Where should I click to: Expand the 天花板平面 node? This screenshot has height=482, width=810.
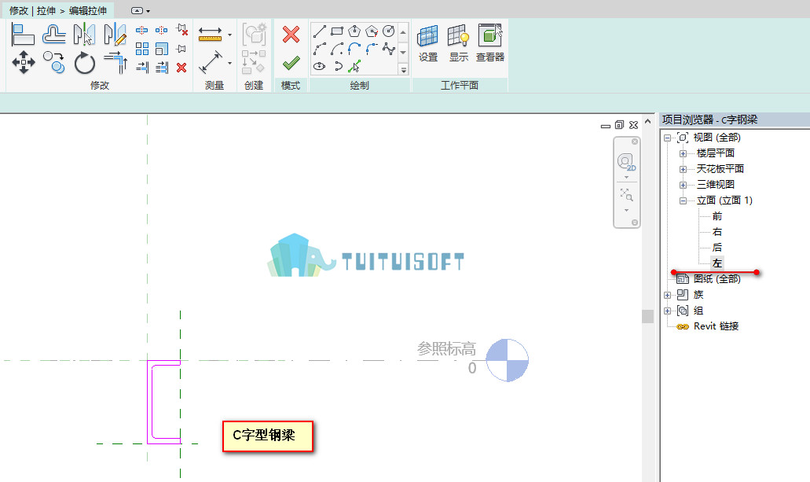pyautogui.click(x=683, y=169)
